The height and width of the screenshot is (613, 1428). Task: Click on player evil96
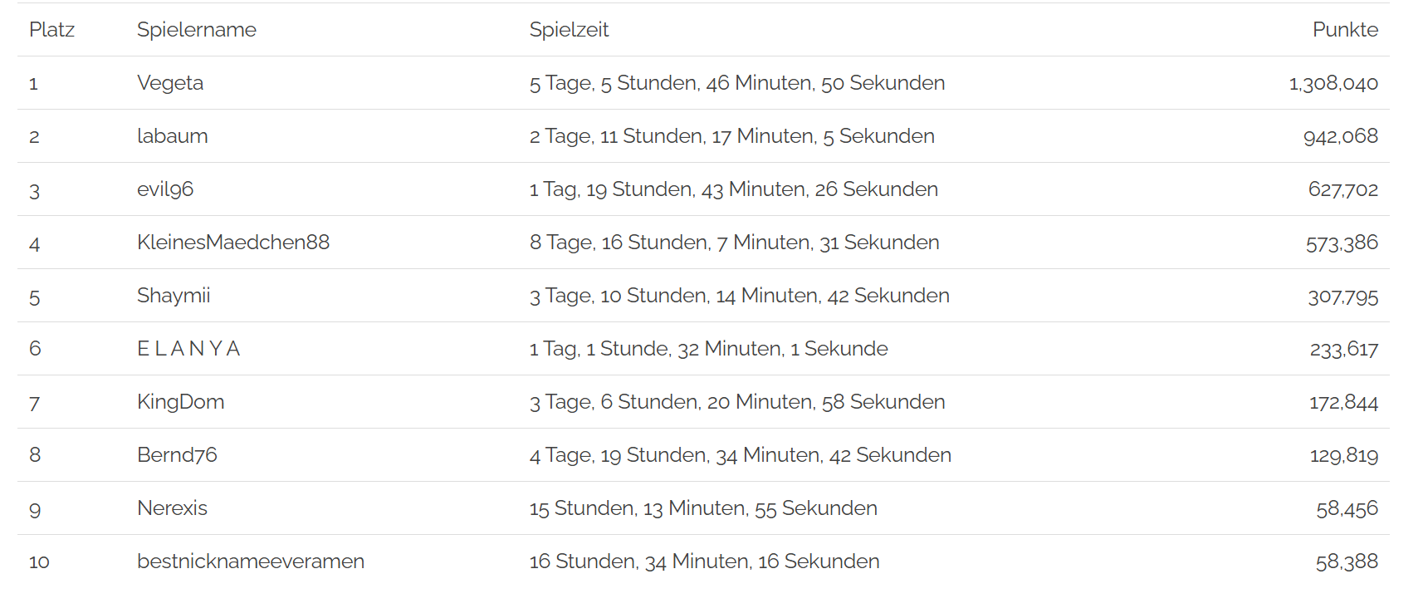click(x=165, y=189)
